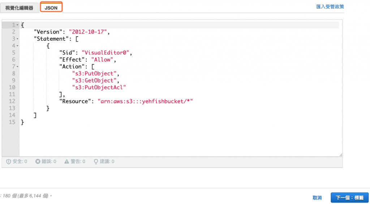Click the 安全 shield icon in status bar
Screen dimensions: 370x204
(x=9, y=162)
